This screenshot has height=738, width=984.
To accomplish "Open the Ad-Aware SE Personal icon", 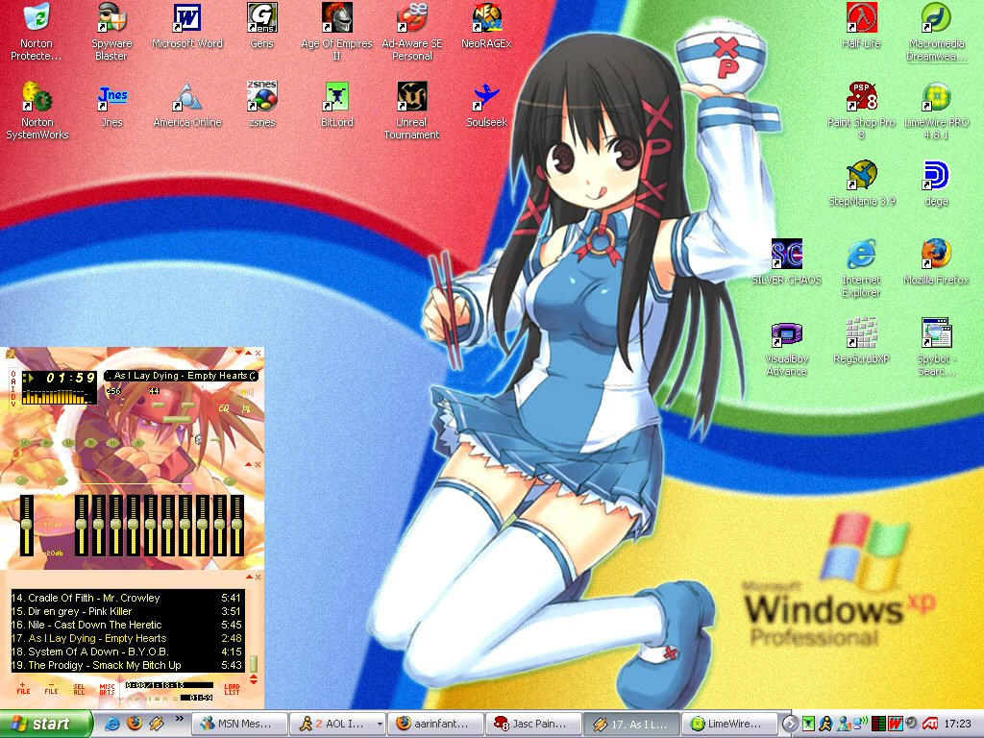I will (412, 32).
